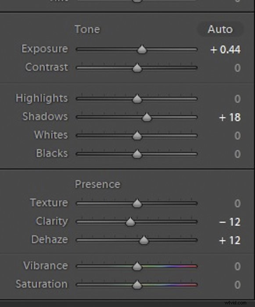Click the Saturation slider handle
This screenshot has height=307, width=255.
[137, 285]
